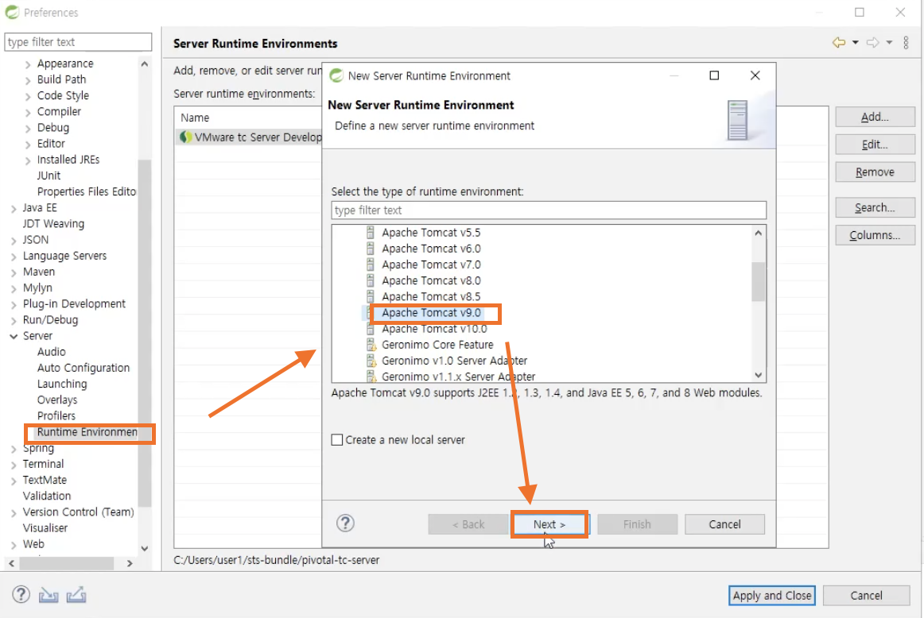
Task: Close the New Server Runtime Environment dialog
Action: tap(755, 75)
